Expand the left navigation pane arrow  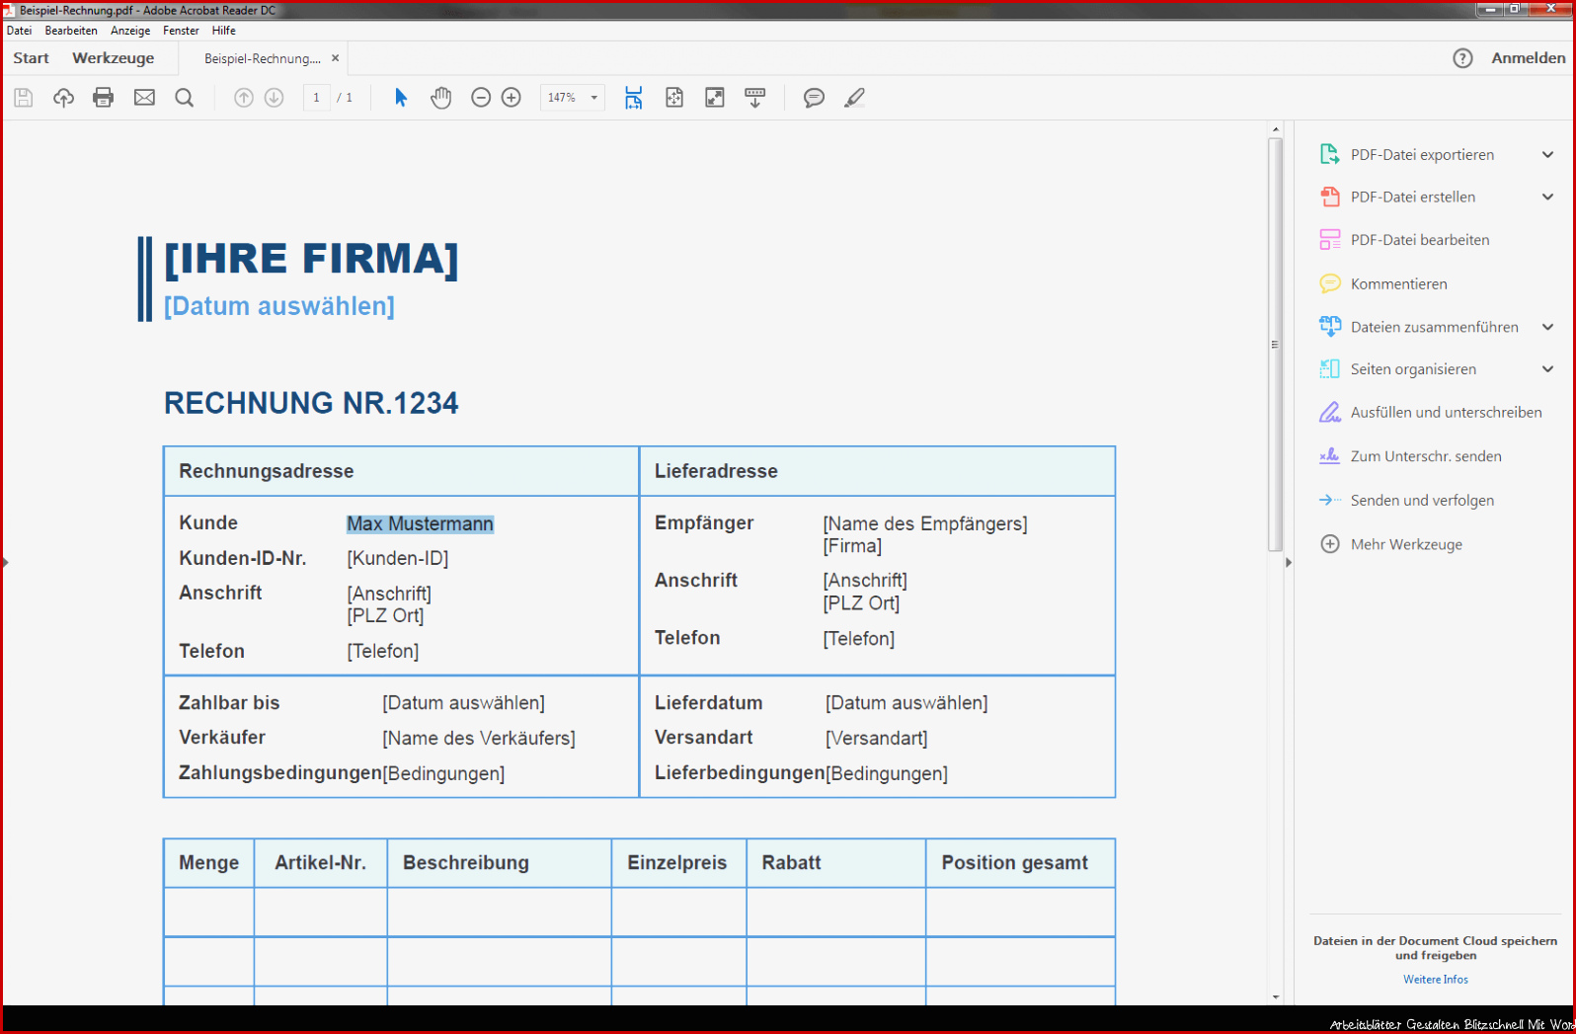[5, 563]
